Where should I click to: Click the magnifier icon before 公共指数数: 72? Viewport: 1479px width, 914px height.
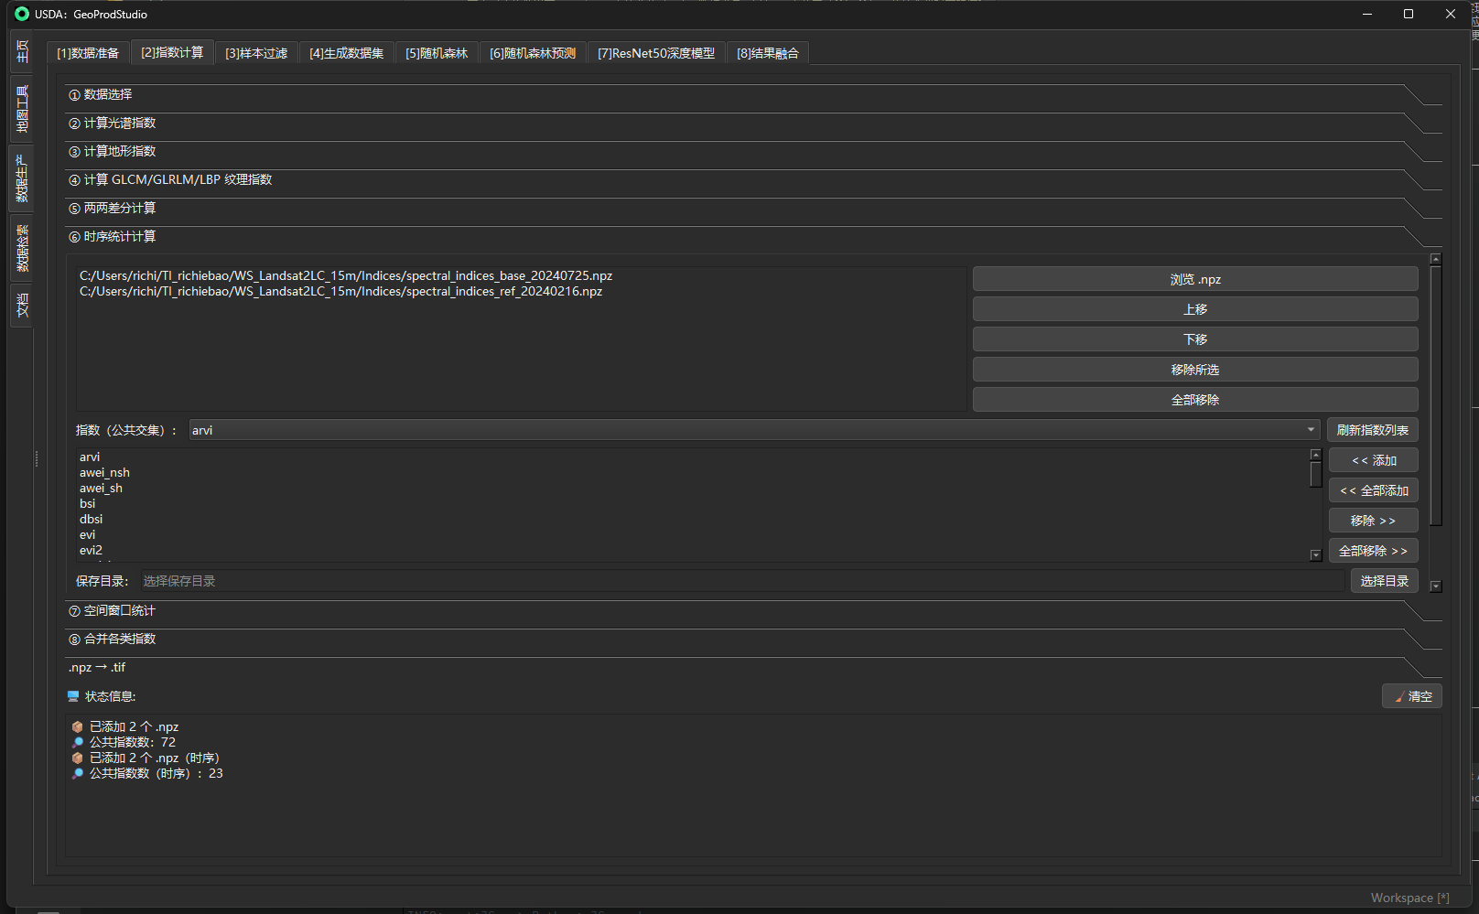(78, 743)
